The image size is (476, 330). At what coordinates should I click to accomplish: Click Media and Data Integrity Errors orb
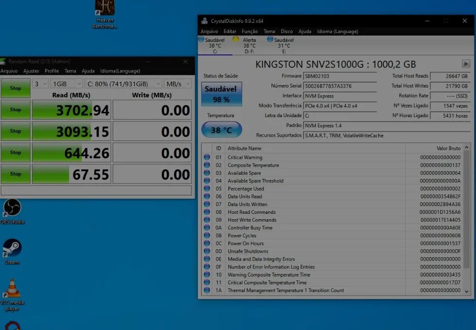tap(207, 259)
